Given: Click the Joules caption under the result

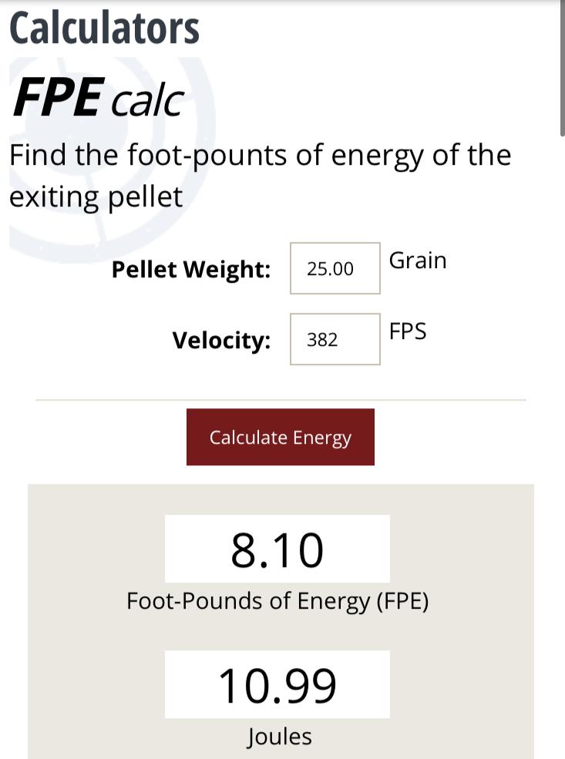Looking at the screenshot, I should [279, 737].
